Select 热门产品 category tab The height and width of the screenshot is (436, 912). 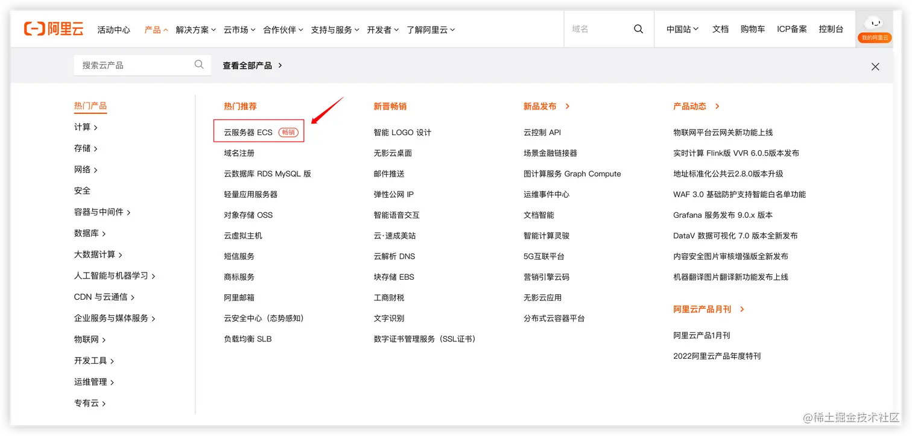[90, 106]
